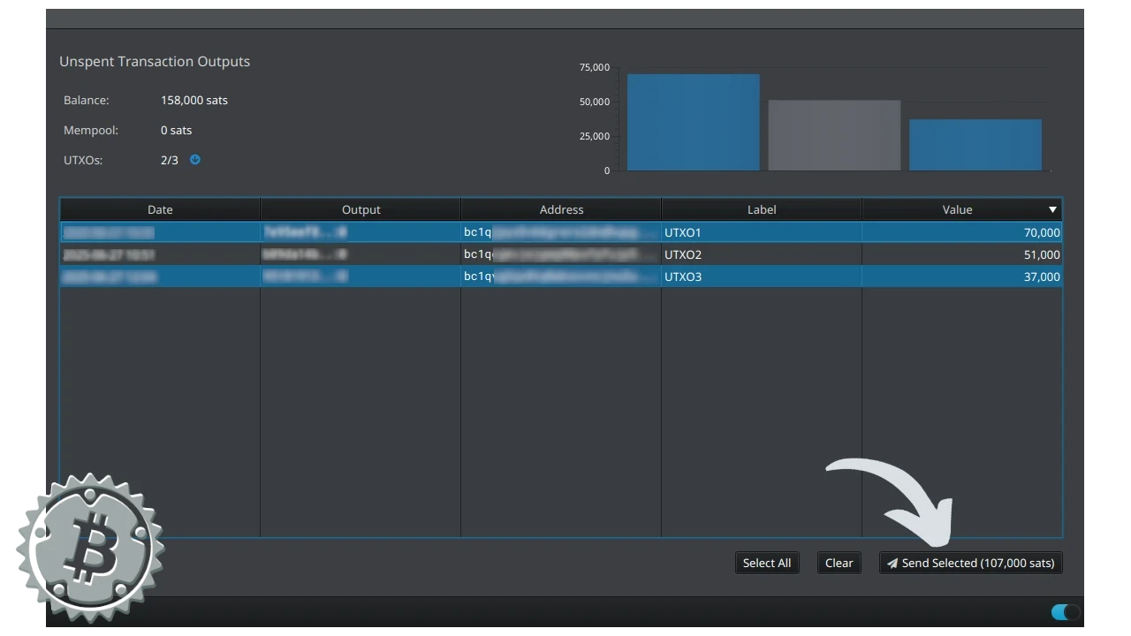Click the gray middle bar in chart

click(834, 135)
